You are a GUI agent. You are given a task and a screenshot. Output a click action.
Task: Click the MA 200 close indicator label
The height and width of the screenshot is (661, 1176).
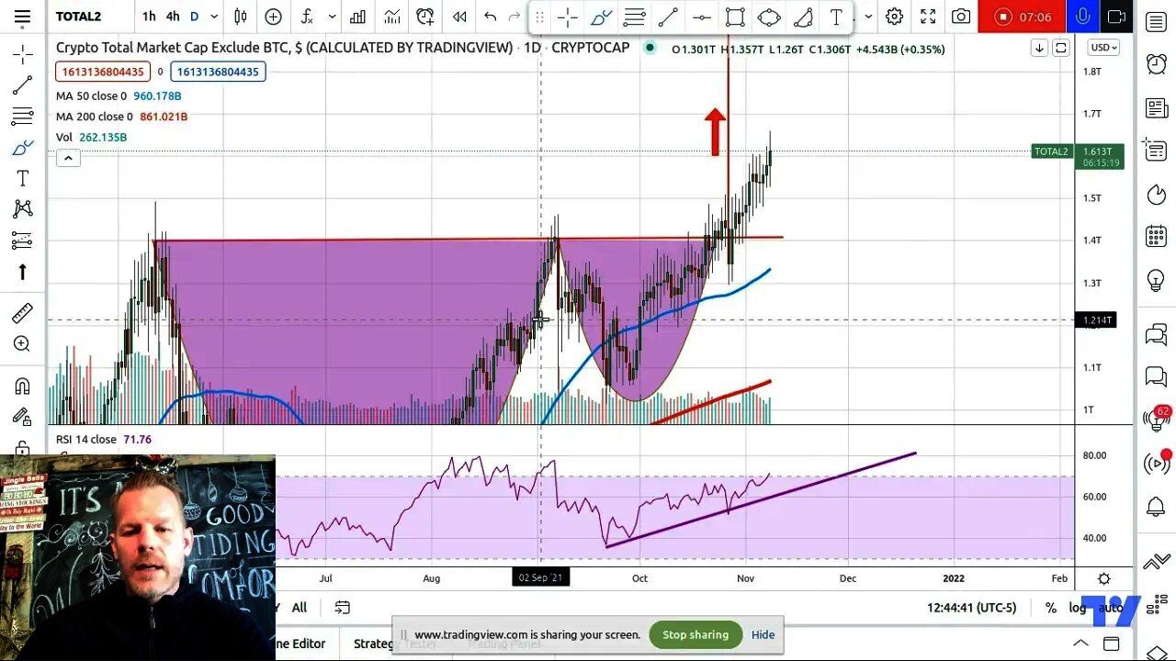click(x=94, y=117)
